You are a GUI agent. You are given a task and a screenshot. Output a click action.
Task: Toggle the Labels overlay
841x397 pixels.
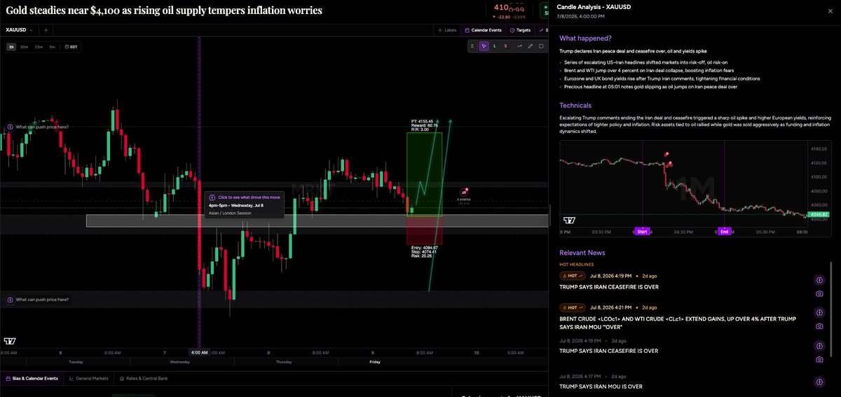point(446,30)
